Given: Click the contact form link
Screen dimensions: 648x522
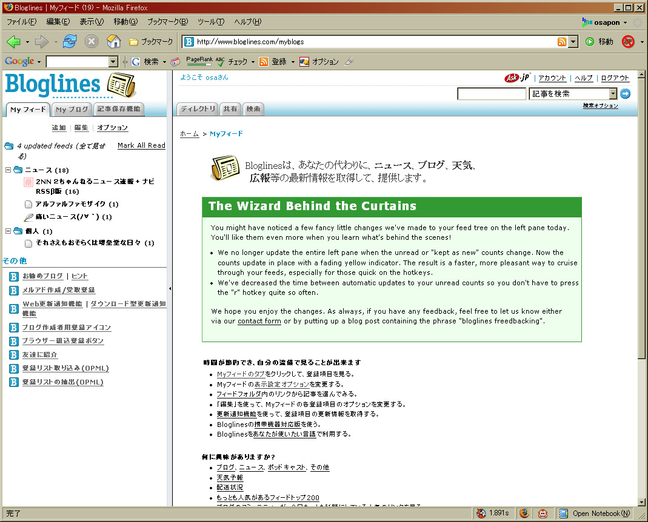Looking at the screenshot, I should pos(259,322).
